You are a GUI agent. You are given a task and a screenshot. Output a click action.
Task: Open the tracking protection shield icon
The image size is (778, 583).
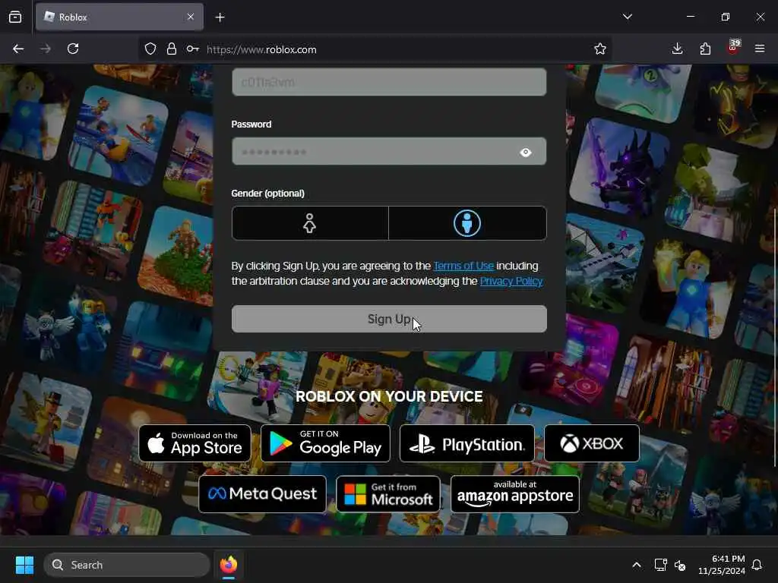pyautogui.click(x=150, y=49)
